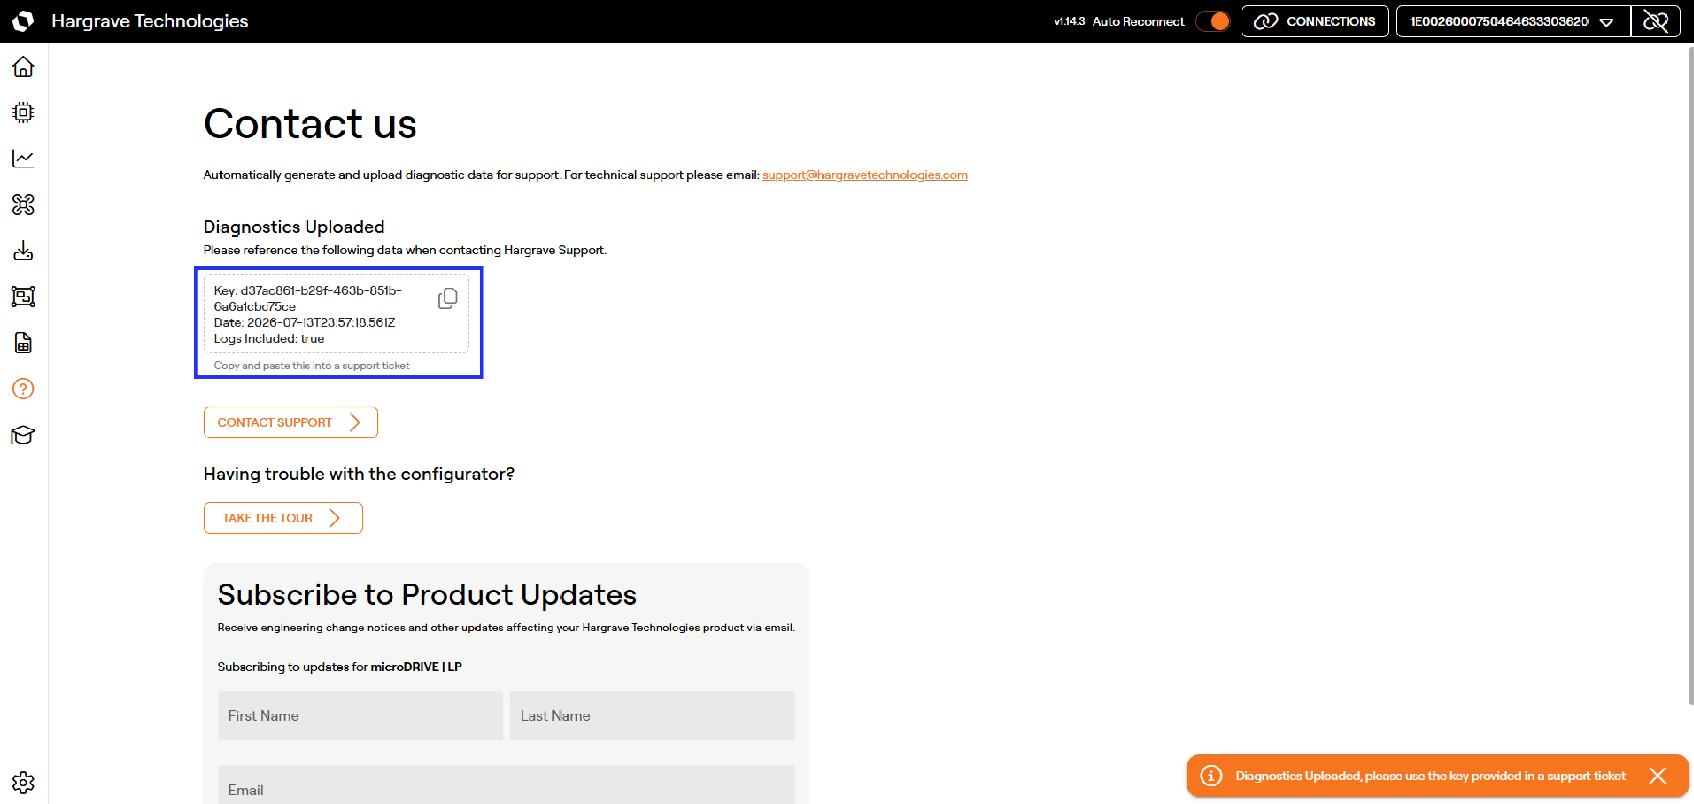Open the line graph sidebar icon
This screenshot has width=1694, height=804.
(23, 158)
